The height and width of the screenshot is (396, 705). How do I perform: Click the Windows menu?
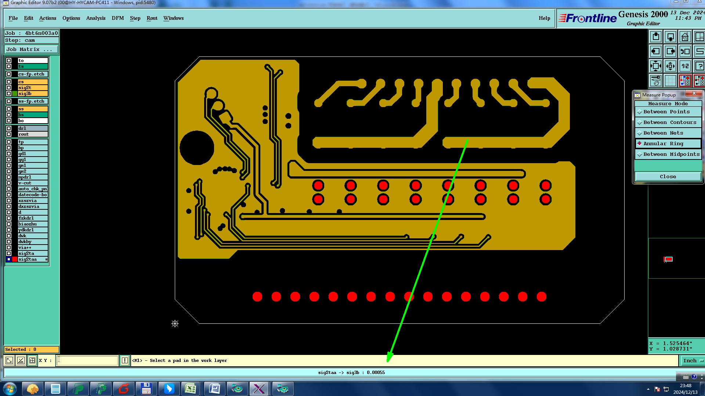click(x=174, y=18)
